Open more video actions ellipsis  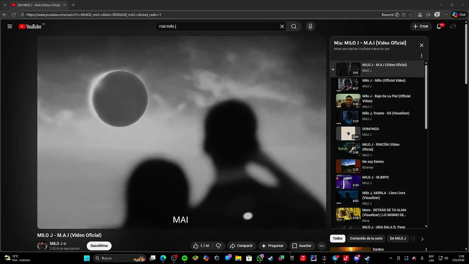click(322, 246)
